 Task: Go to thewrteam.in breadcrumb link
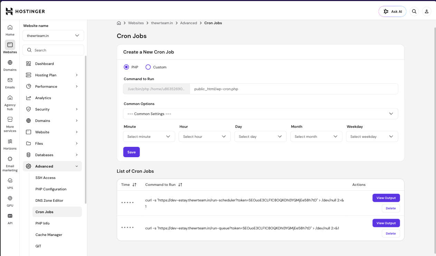coord(162,23)
